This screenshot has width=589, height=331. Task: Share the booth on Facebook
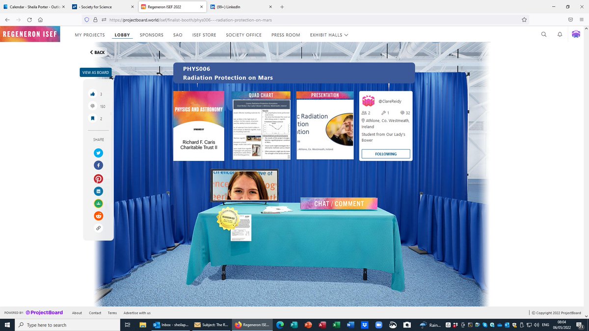(98, 165)
